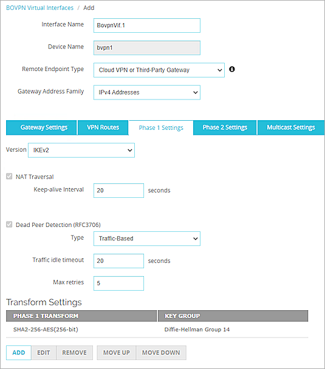Toggle the NAT Traversal checkbox
The image size is (325, 369).
9,176
